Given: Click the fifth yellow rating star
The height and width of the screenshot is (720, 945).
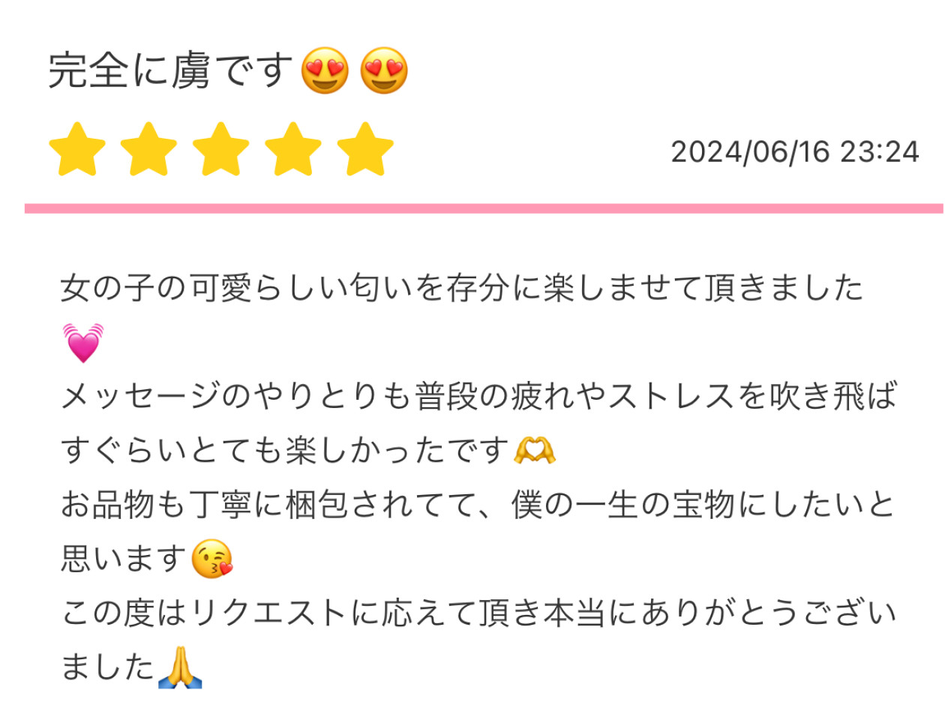Looking at the screenshot, I should pos(365,149).
